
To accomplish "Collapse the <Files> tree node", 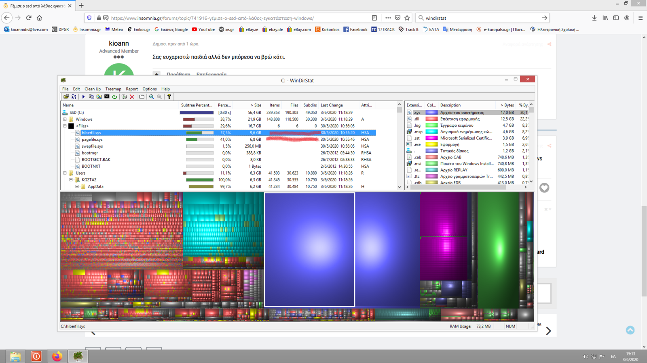I will (65, 126).
